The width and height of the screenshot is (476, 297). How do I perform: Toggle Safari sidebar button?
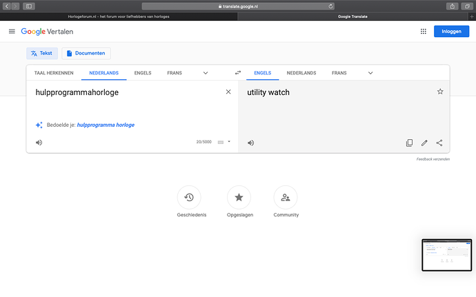tap(29, 6)
